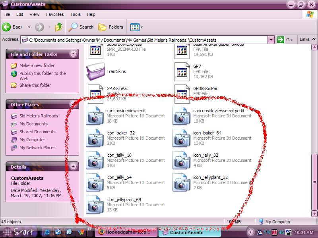Select the icon_jelly_32 picture icon
318x238 pixels.
[182, 160]
